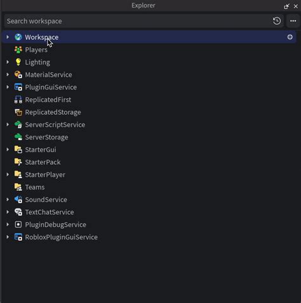Expand the Lighting node
The width and height of the screenshot is (301, 303).
click(x=8, y=62)
